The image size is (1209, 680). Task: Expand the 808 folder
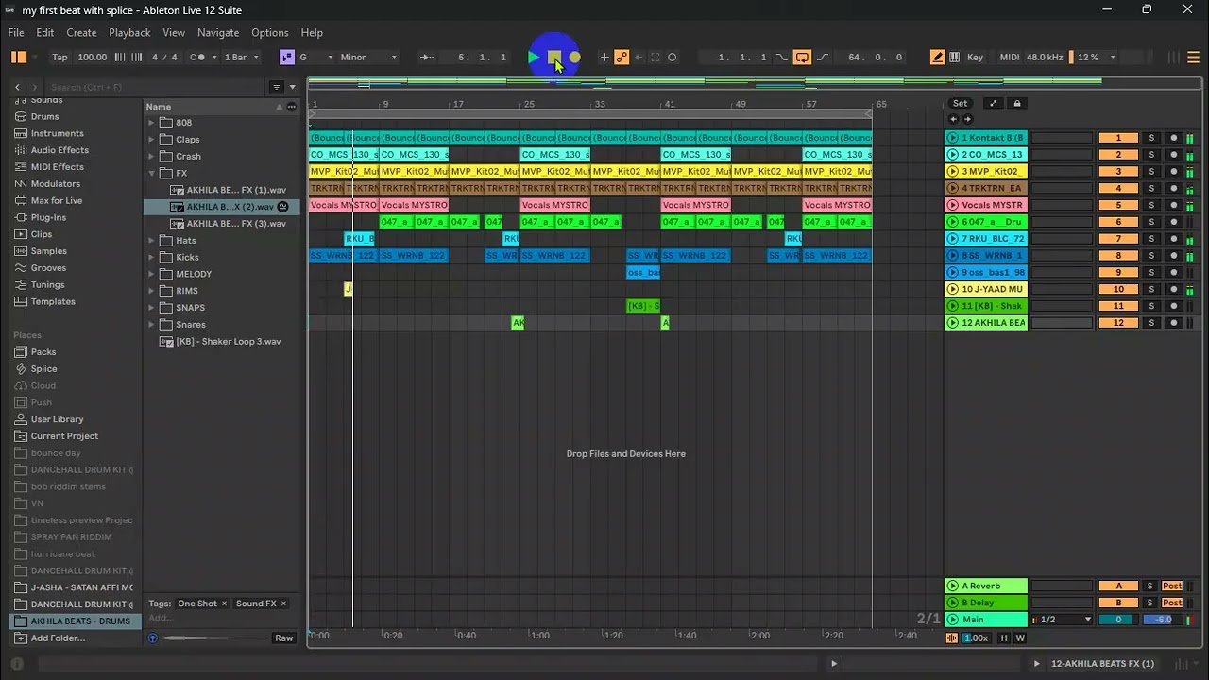click(151, 123)
